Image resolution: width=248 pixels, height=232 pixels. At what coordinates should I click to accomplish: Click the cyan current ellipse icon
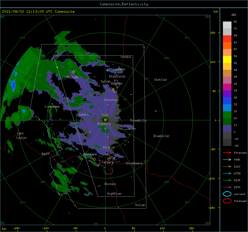(x=227, y=194)
